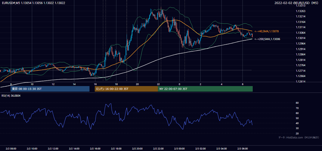Viewport: 322px width, 151px height.
Task: Click hour label 20 under the price chart
Action: click(x=137, y=84)
